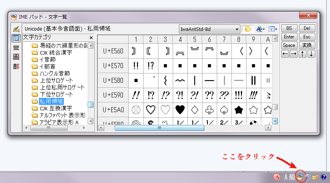Open the IME tools toolbox icon
This screenshot has height=183, width=330.
point(316,177)
